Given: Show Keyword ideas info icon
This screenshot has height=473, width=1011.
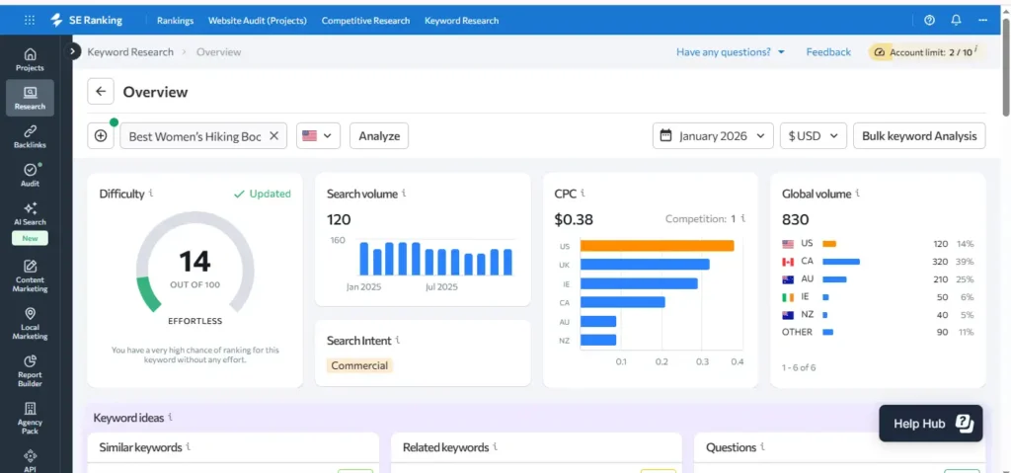Looking at the screenshot, I should tap(170, 417).
